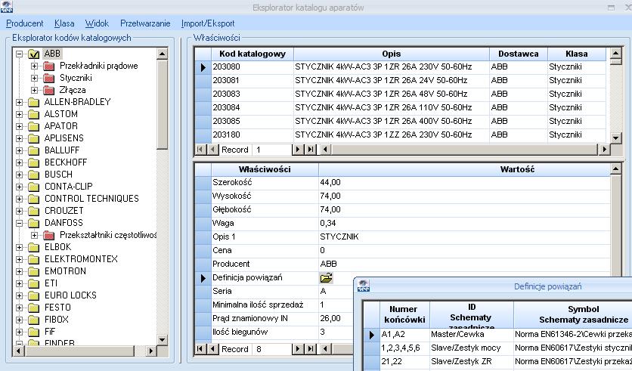Expand the ALSTOM node
The height and width of the screenshot is (371, 632).
pyautogui.click(x=19, y=114)
